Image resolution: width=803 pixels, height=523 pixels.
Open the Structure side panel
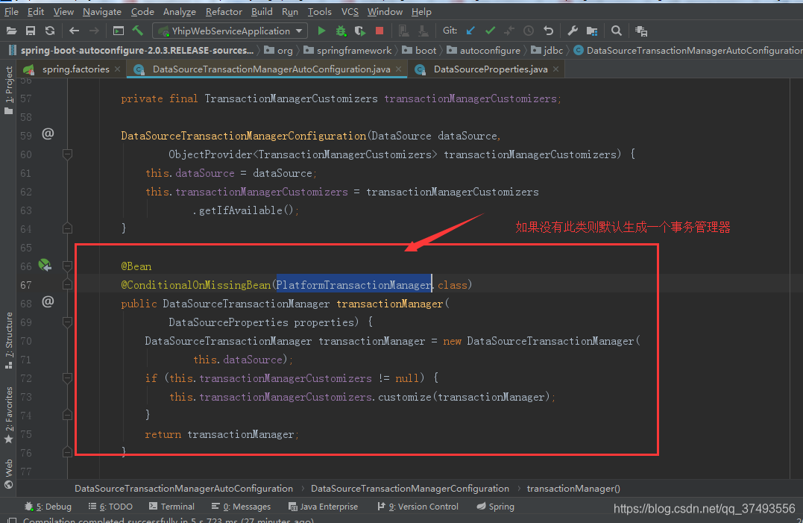tap(9, 340)
